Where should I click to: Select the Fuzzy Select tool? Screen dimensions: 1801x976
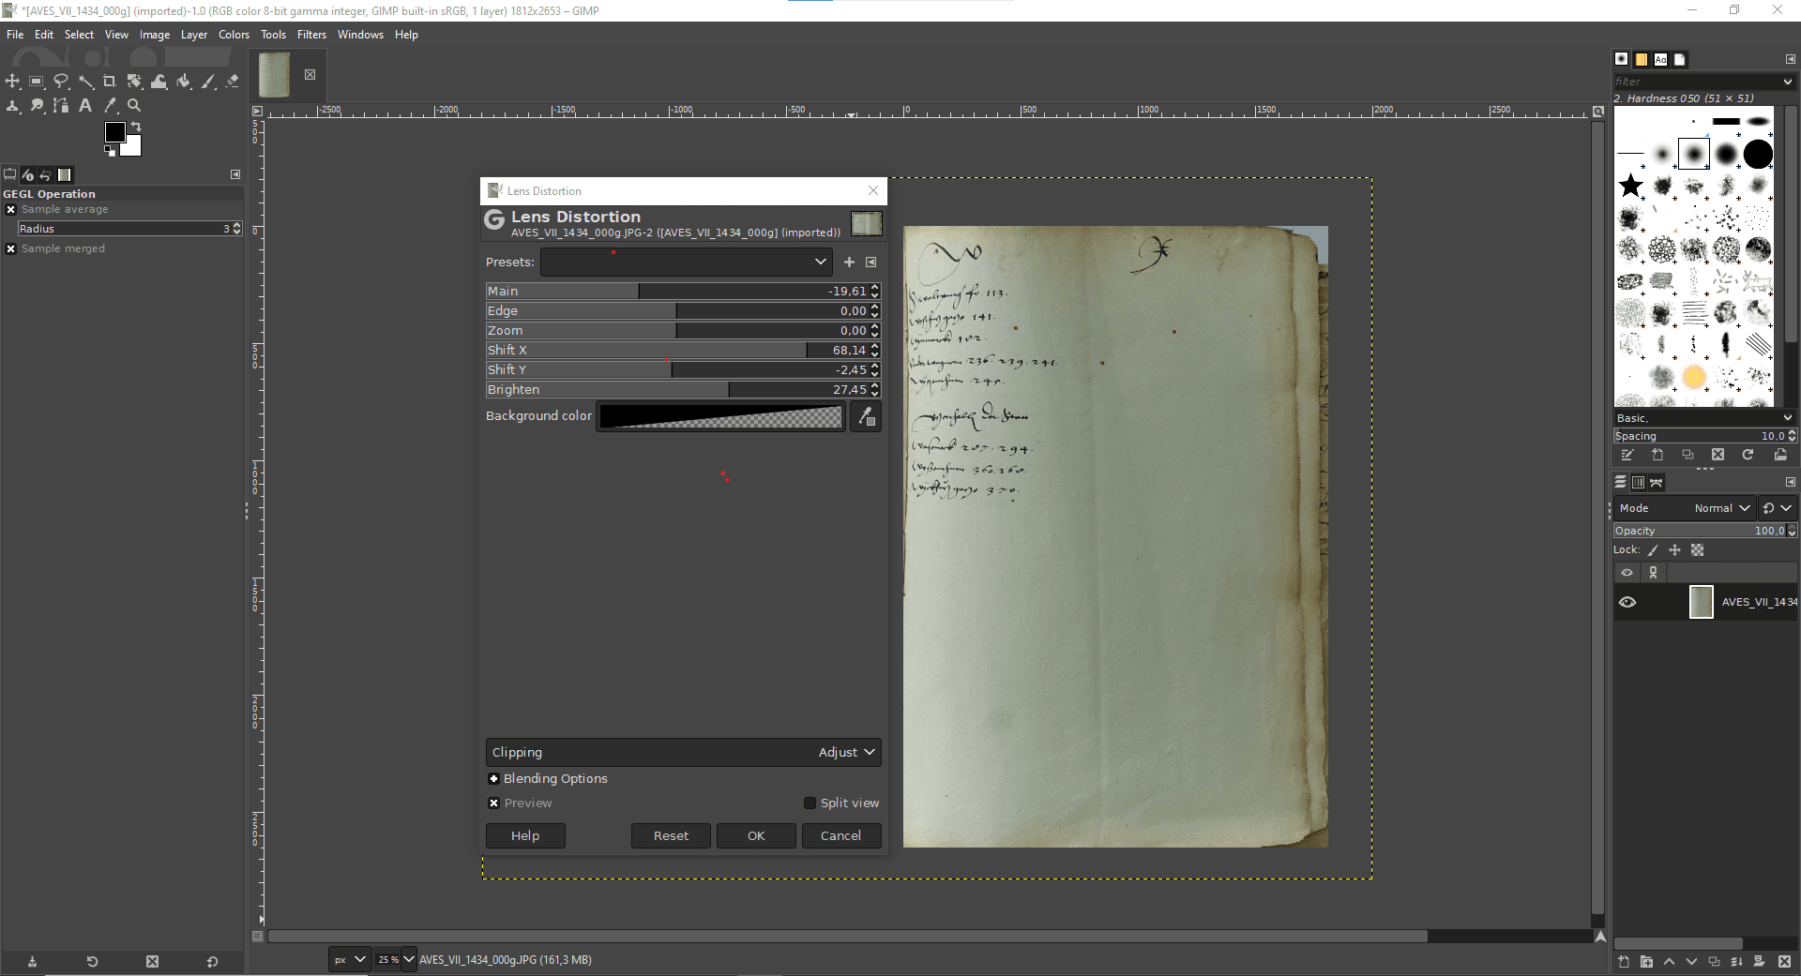pyautogui.click(x=86, y=82)
